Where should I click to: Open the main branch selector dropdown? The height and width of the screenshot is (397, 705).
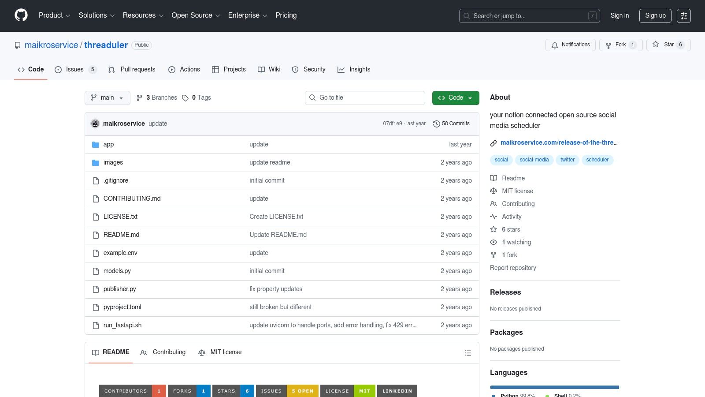click(x=108, y=98)
